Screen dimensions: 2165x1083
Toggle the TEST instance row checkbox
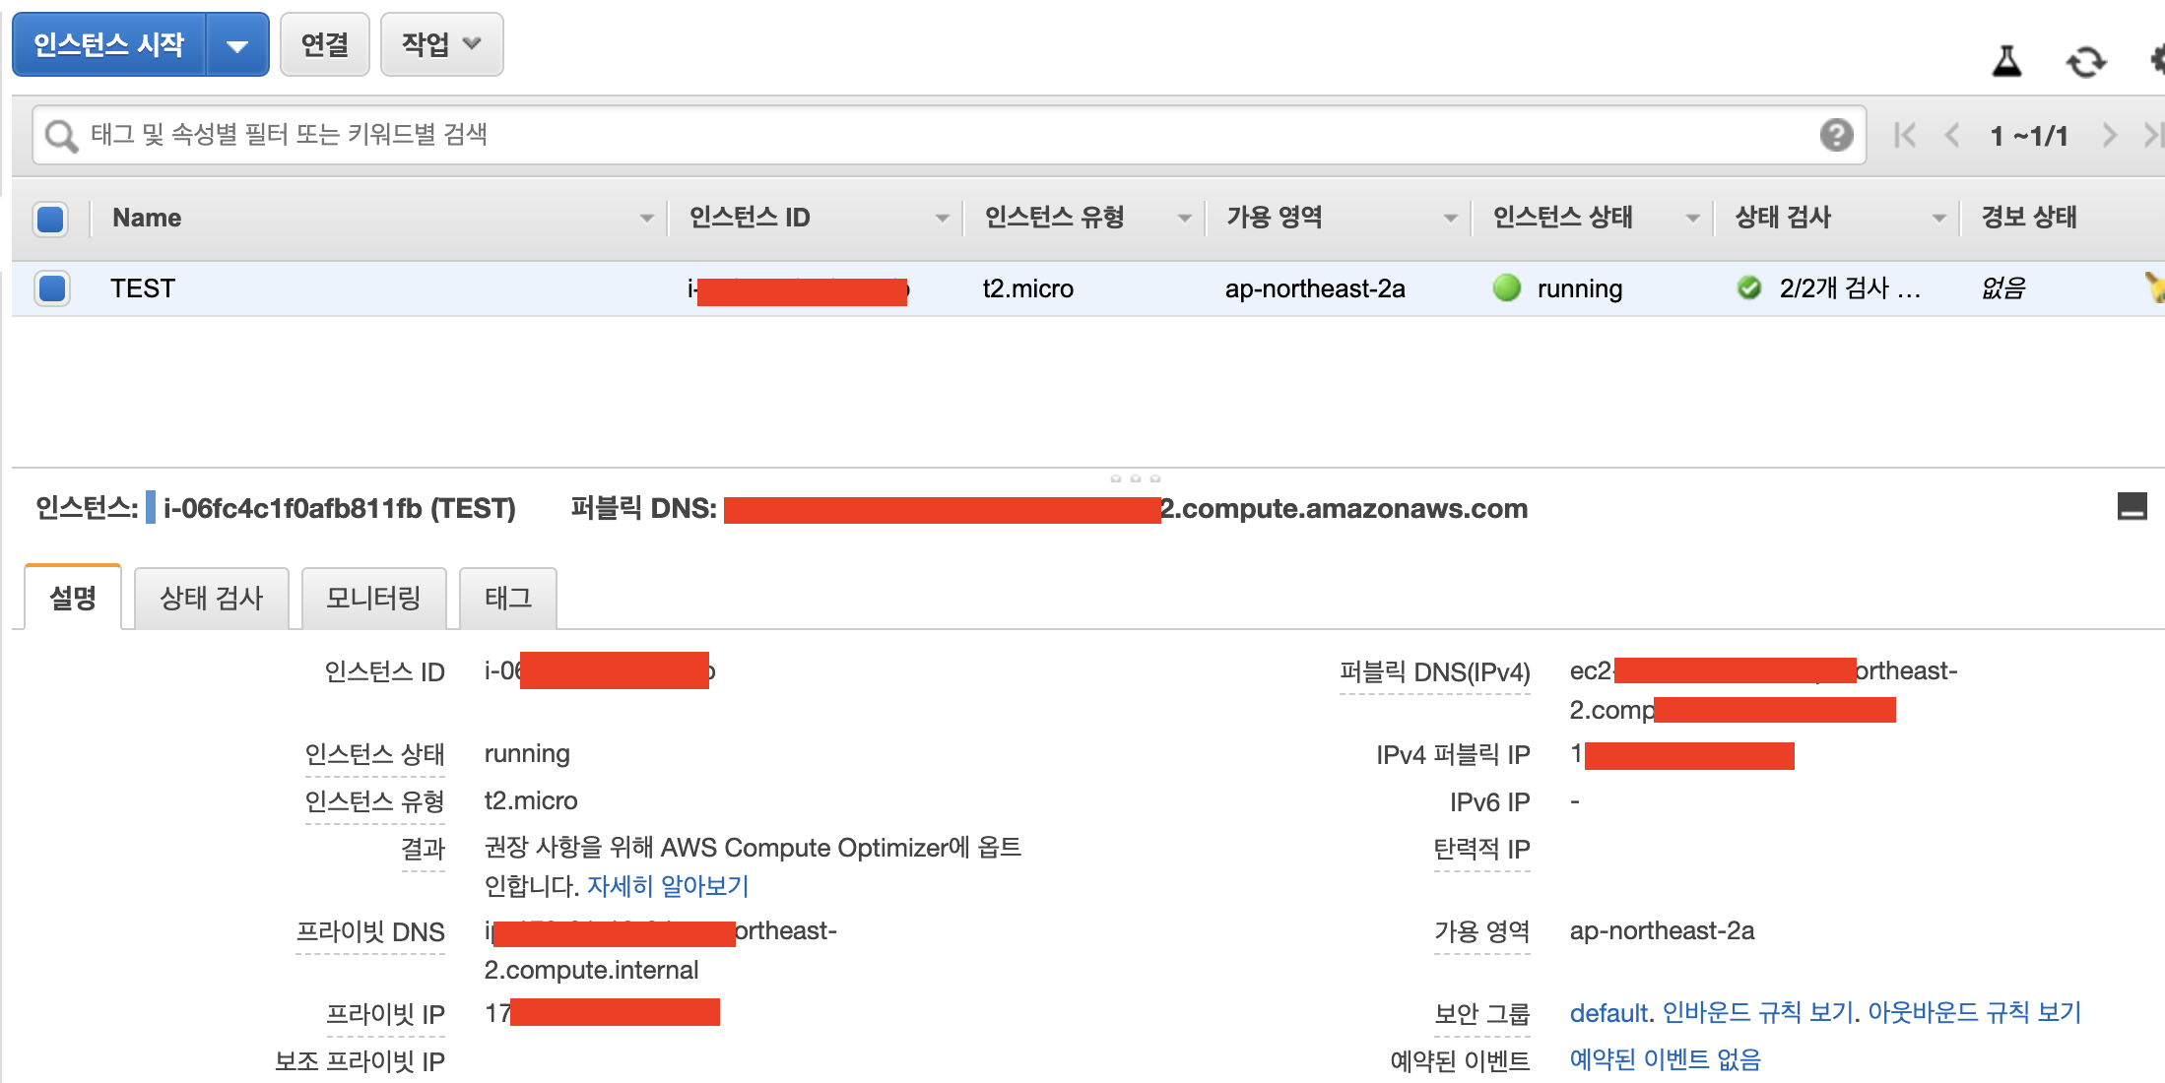[x=51, y=288]
